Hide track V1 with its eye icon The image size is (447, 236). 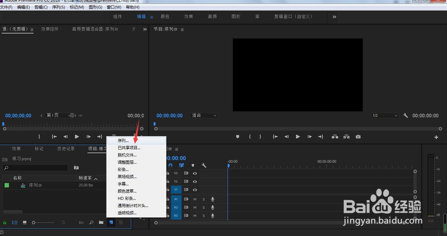(x=195, y=190)
